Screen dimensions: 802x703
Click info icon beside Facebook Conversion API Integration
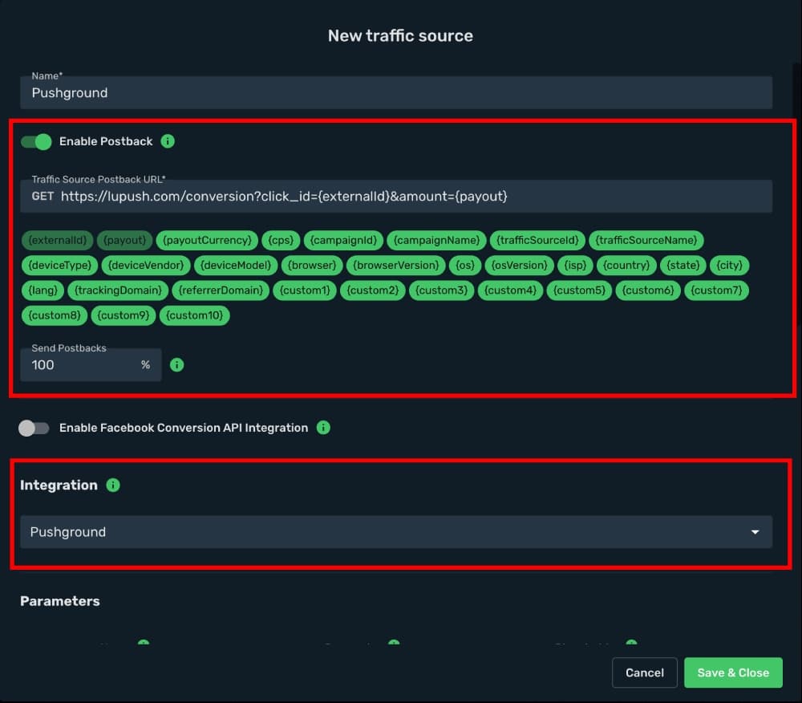[323, 427]
